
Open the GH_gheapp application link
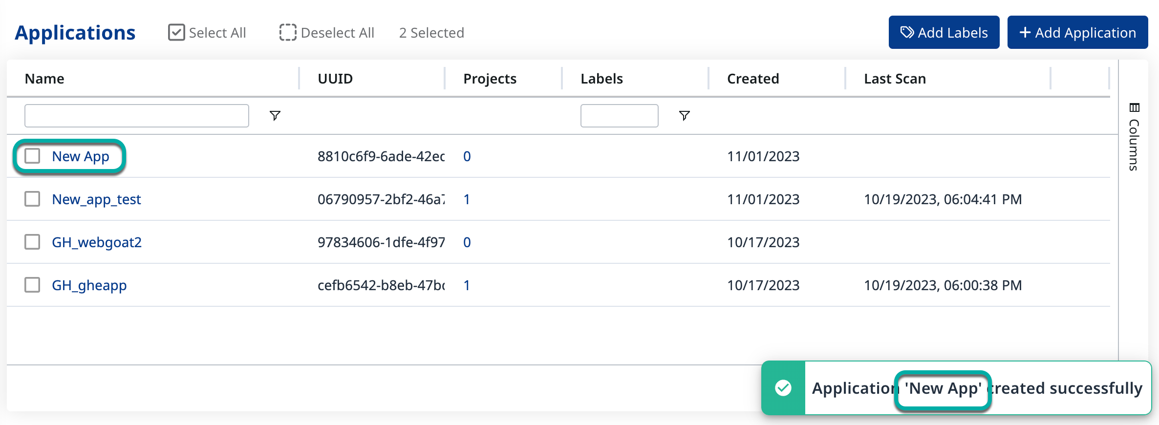coord(89,285)
